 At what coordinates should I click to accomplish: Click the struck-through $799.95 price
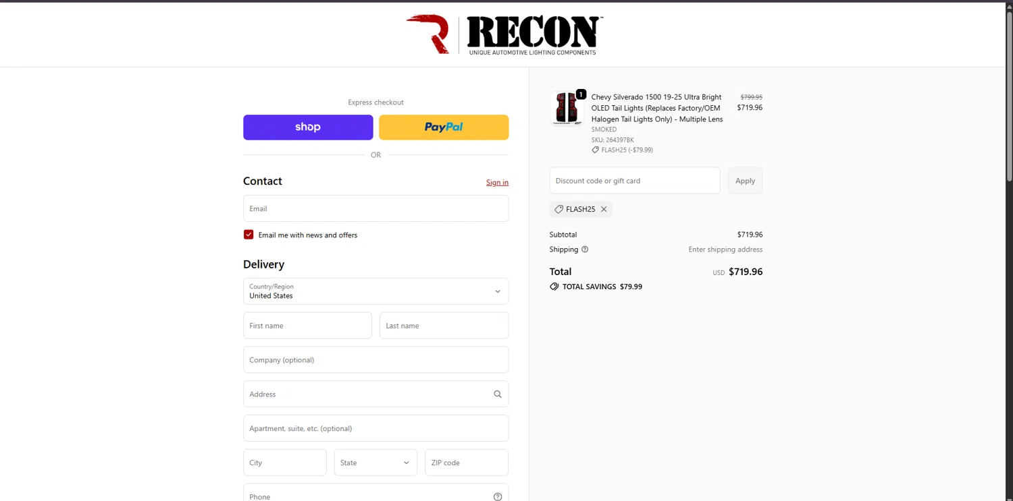coord(751,97)
